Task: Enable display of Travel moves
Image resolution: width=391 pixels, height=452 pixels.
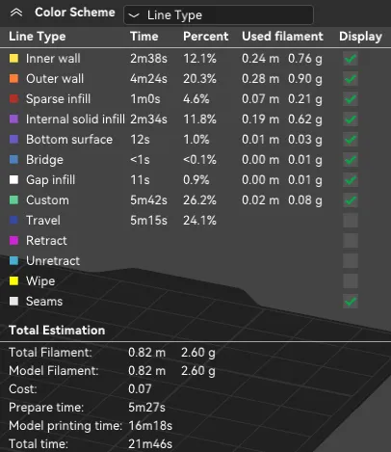Action: pyautogui.click(x=351, y=221)
